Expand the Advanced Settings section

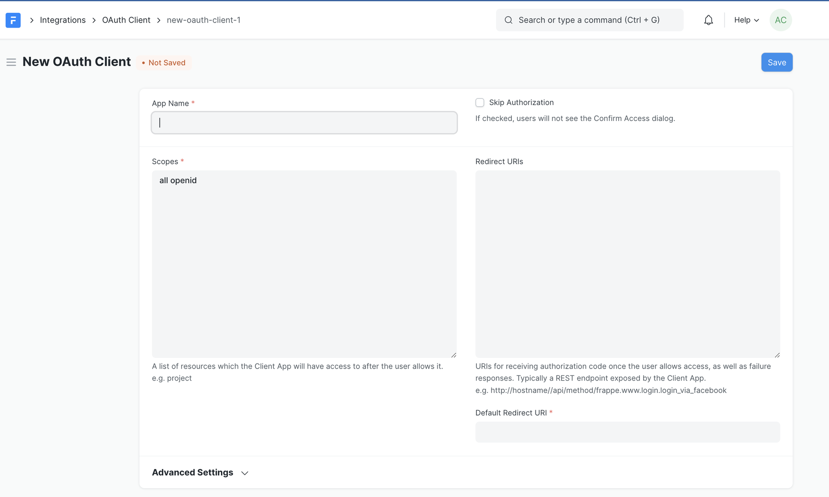coord(192,472)
